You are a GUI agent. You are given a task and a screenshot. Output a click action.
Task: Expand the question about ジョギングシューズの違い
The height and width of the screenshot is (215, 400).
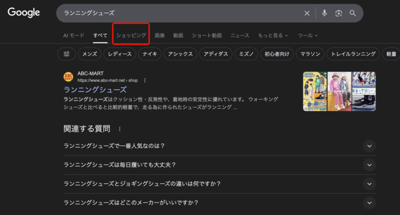[x=369, y=184]
